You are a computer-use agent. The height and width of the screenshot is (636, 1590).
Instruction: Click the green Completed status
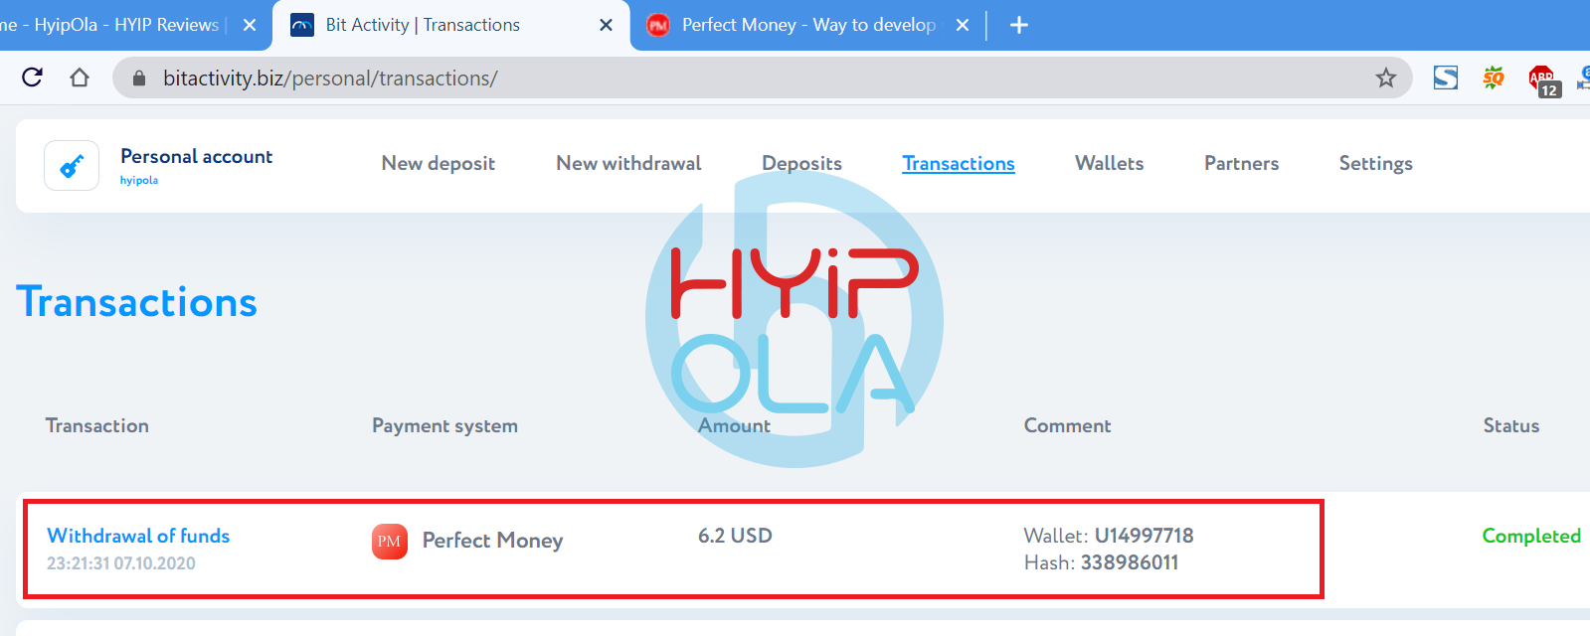1531,536
